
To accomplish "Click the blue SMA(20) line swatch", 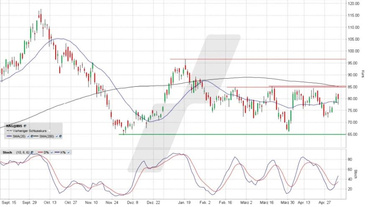I will 9,136.
